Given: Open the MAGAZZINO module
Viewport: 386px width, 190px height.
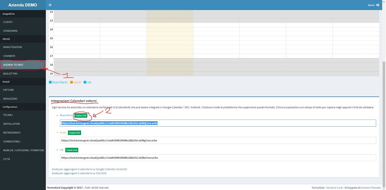Looking at the screenshot, I should pyautogui.click(x=23, y=99).
